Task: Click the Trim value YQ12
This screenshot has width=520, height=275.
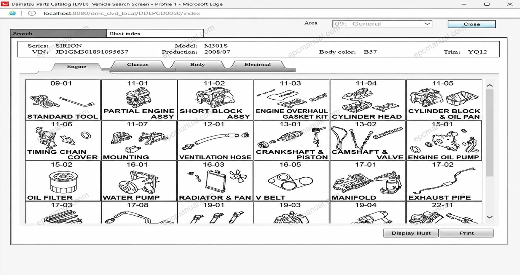Action: tap(477, 52)
